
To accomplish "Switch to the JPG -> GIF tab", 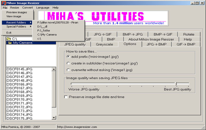I will tap(102, 34).
